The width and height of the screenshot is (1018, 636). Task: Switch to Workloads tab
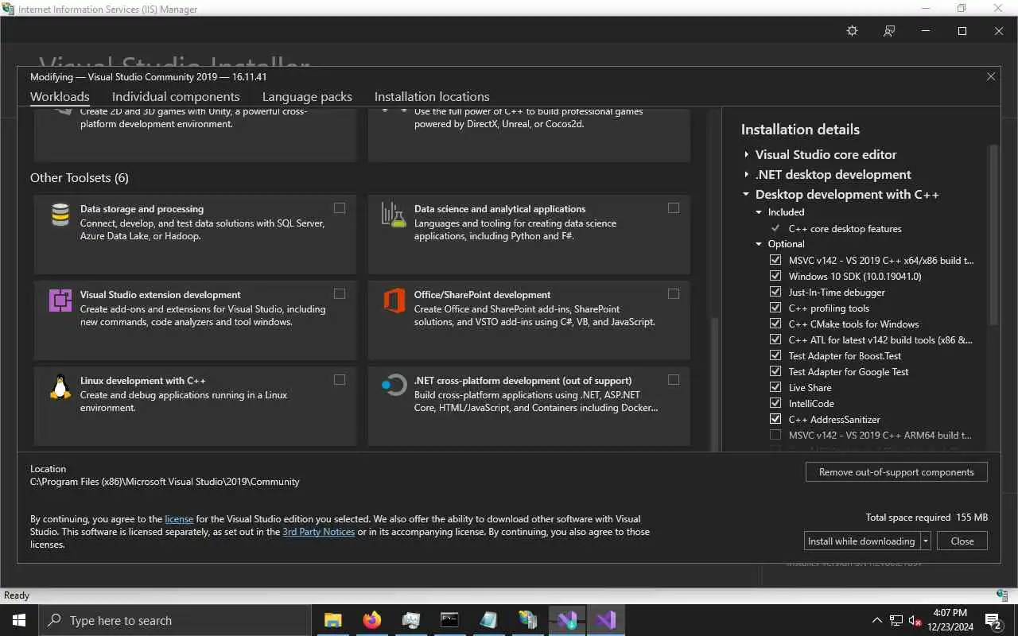point(60,96)
